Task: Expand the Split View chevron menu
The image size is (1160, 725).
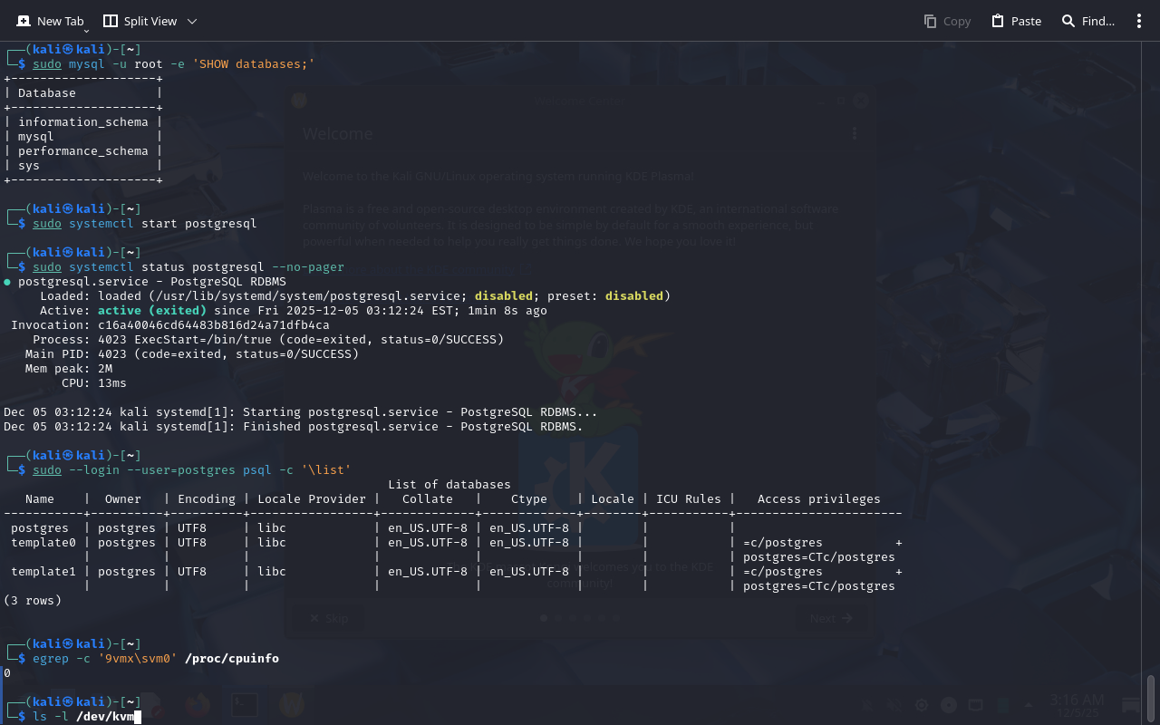Action: (x=192, y=21)
